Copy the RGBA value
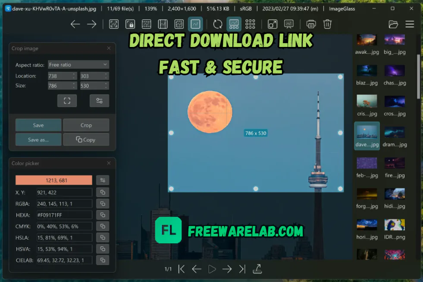The width and height of the screenshot is (423, 282). point(103,204)
